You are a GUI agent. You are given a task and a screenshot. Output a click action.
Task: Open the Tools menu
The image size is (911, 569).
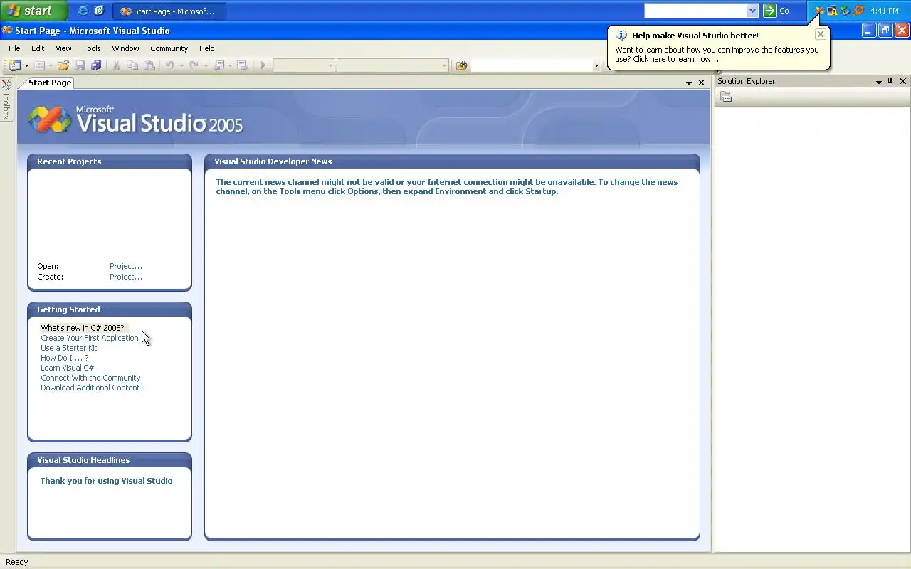92,48
